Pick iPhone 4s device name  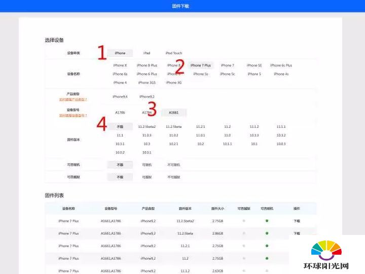pyautogui.click(x=281, y=74)
